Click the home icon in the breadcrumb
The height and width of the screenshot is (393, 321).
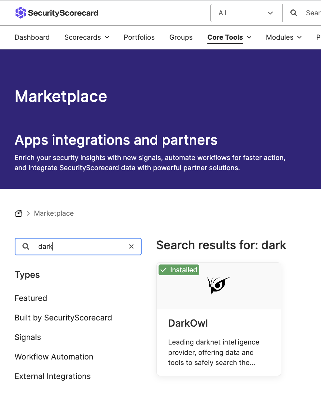coord(19,213)
